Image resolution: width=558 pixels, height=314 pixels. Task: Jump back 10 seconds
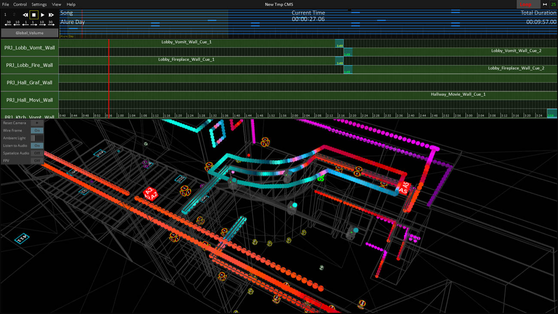17,23
